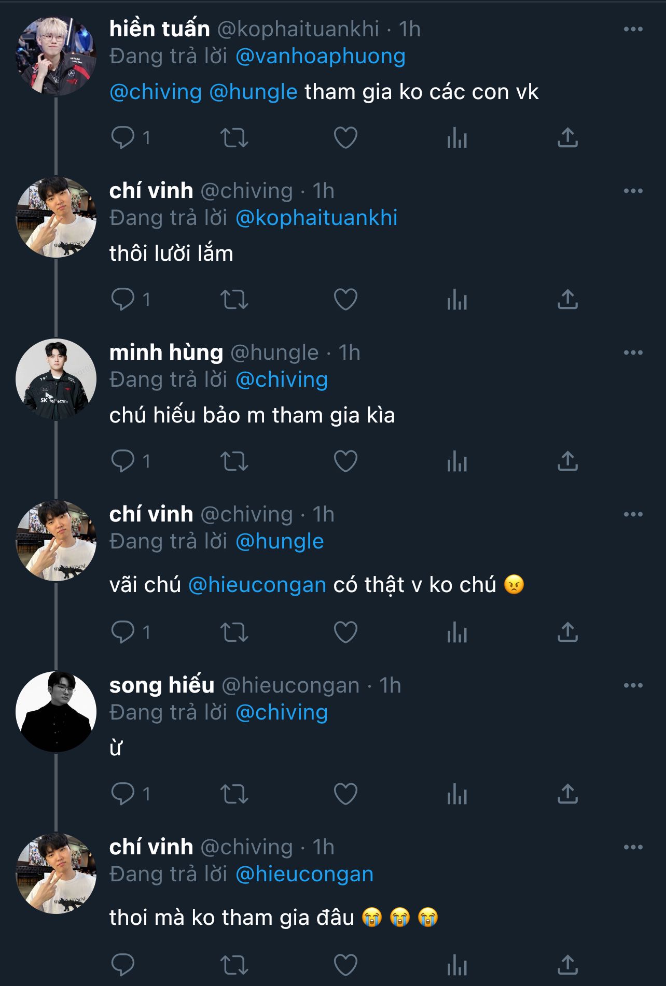666x986 pixels.
Task: Open song hiếu's black-and-white avatar
Action: pyautogui.click(x=56, y=712)
